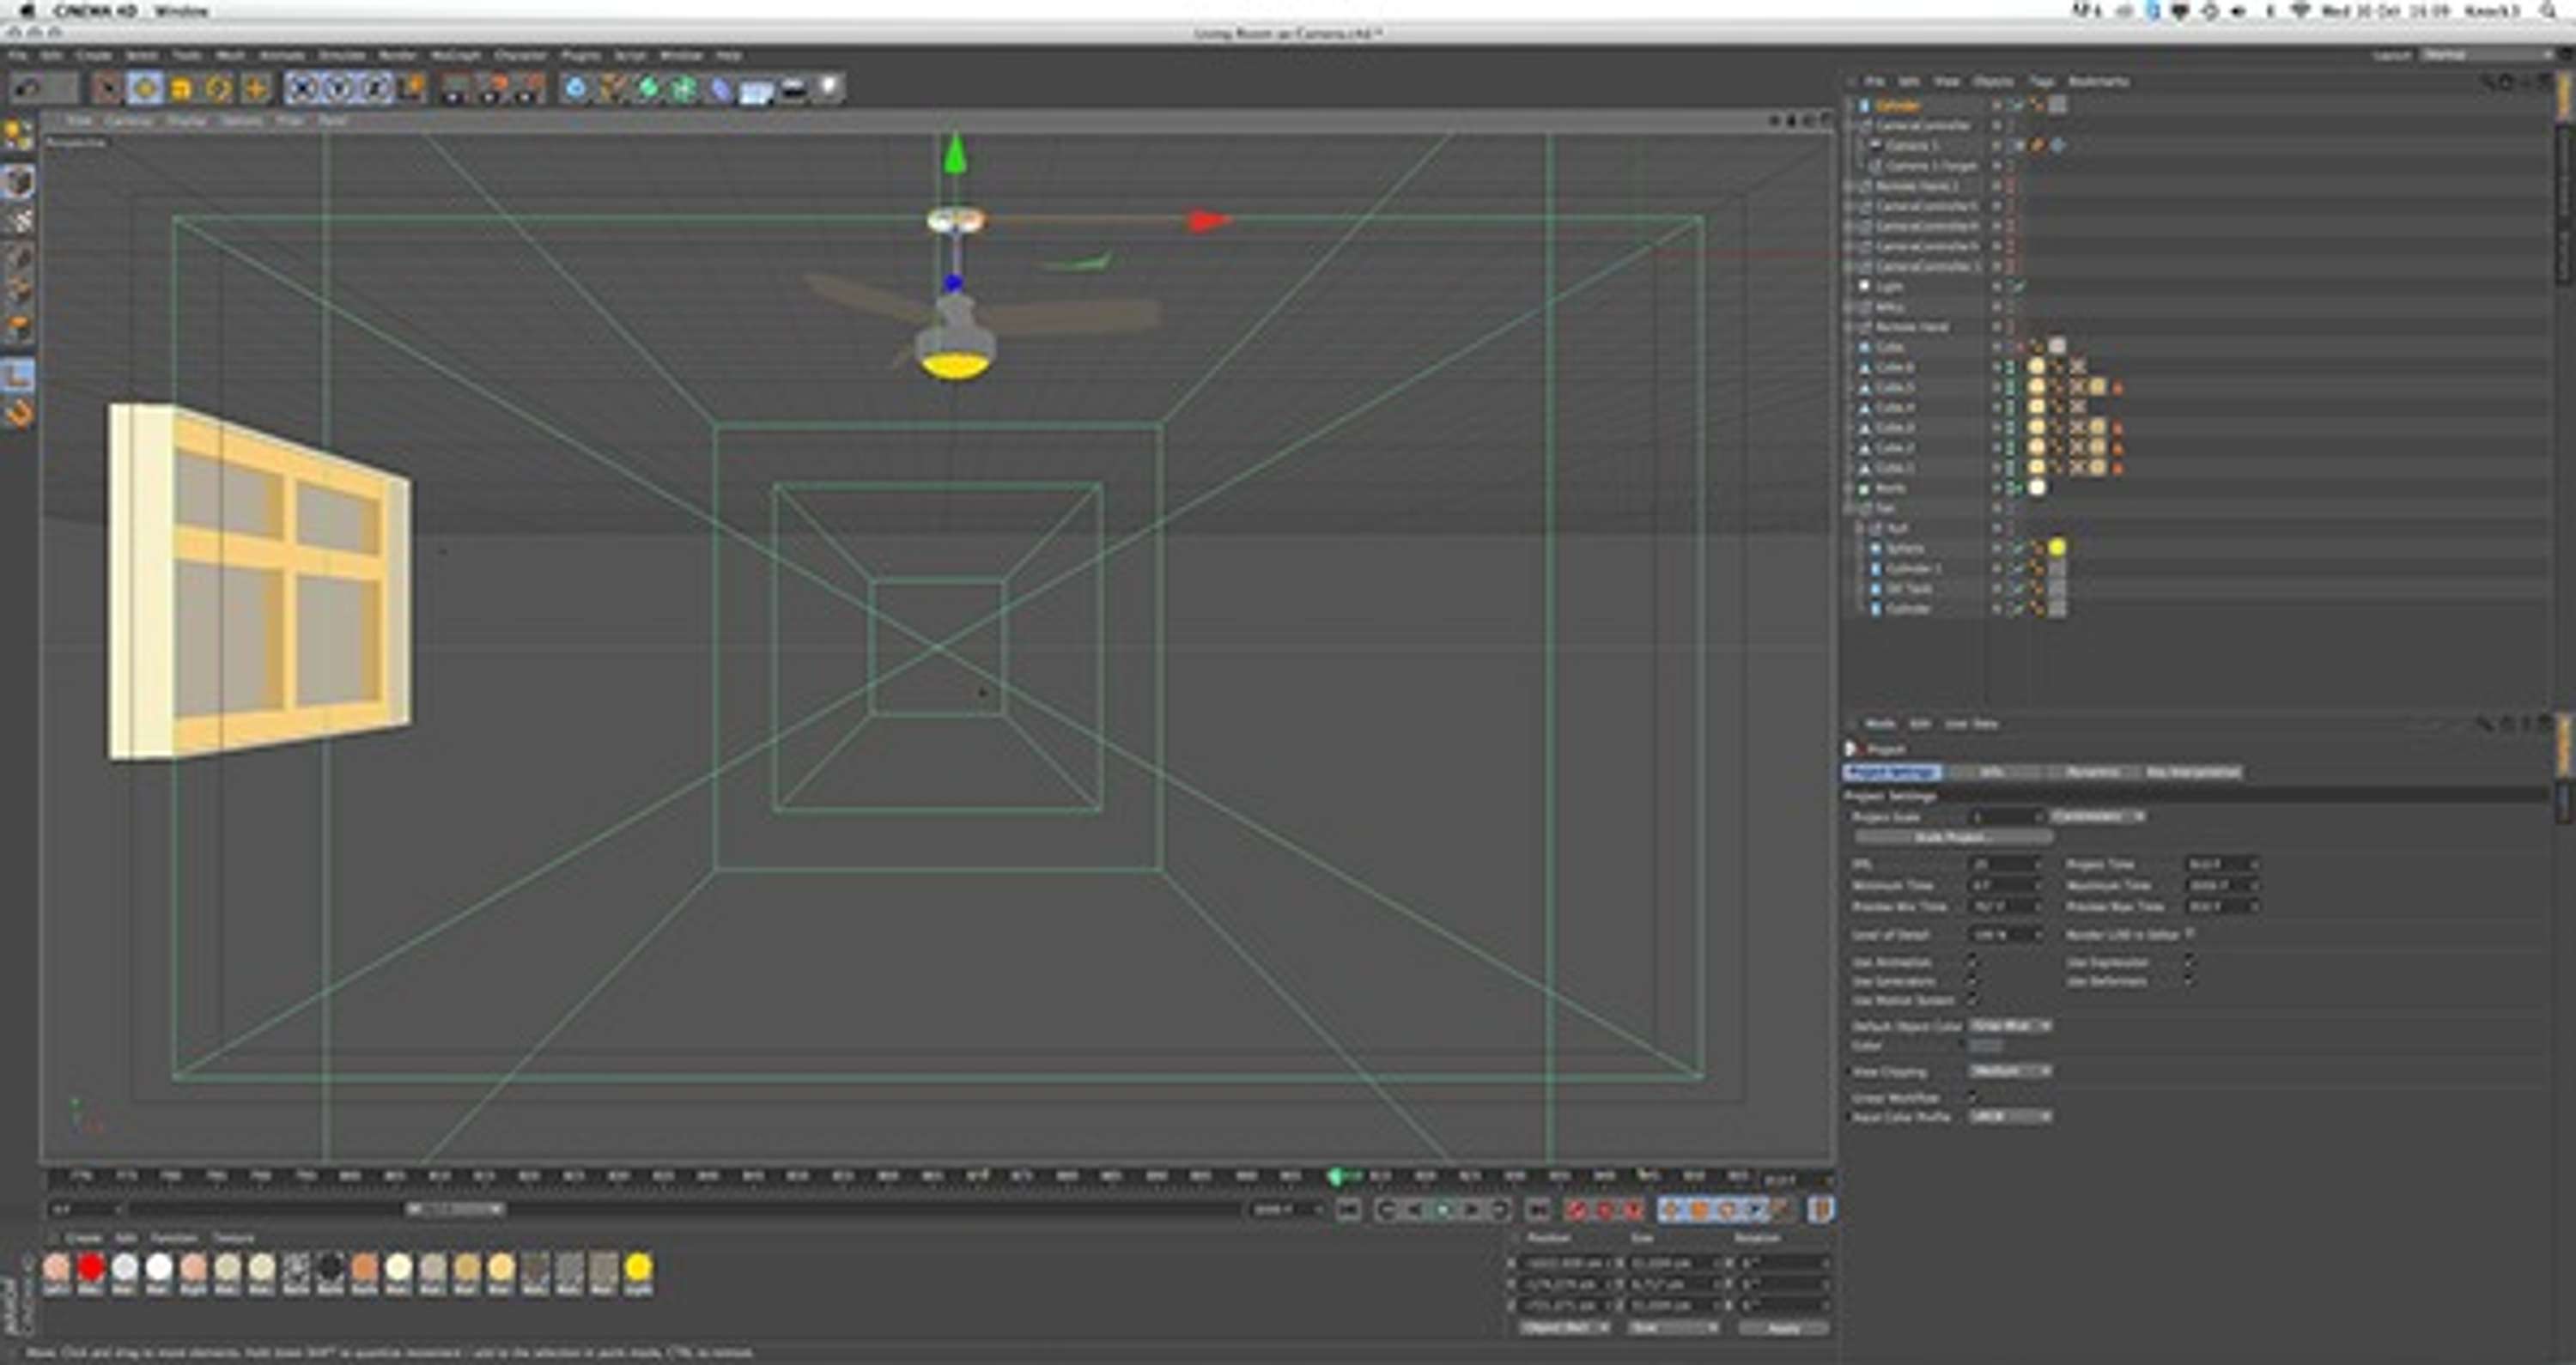The width and height of the screenshot is (2576, 1365).
Task: Click the Go to End playback button
Action: click(x=1538, y=1210)
